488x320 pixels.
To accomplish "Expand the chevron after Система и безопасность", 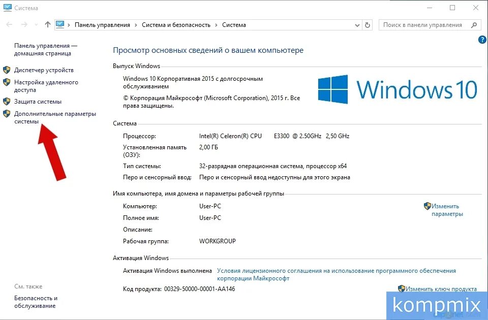I will tap(216, 25).
